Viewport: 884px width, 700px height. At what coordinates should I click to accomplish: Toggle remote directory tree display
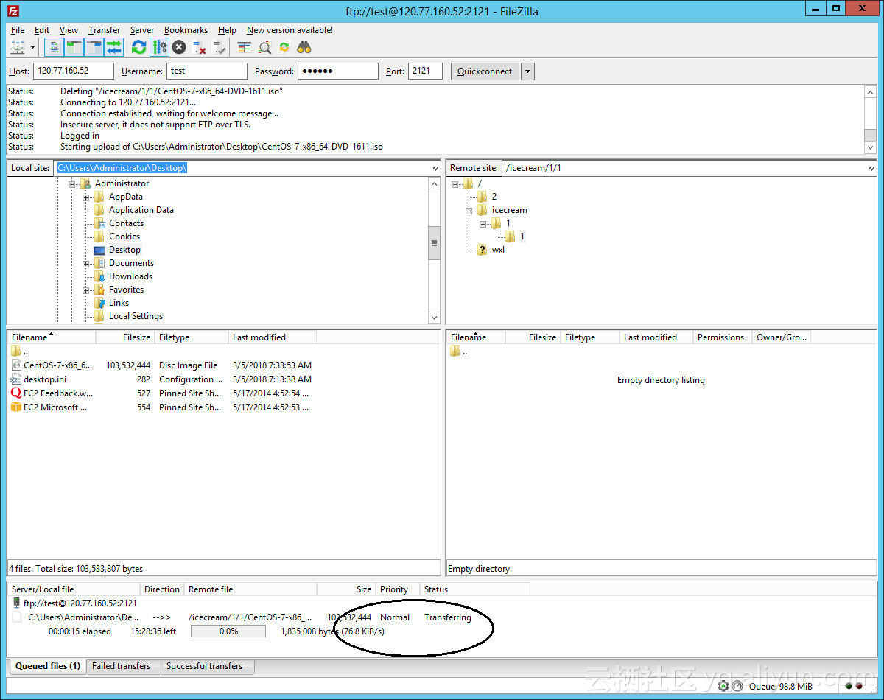[x=94, y=48]
